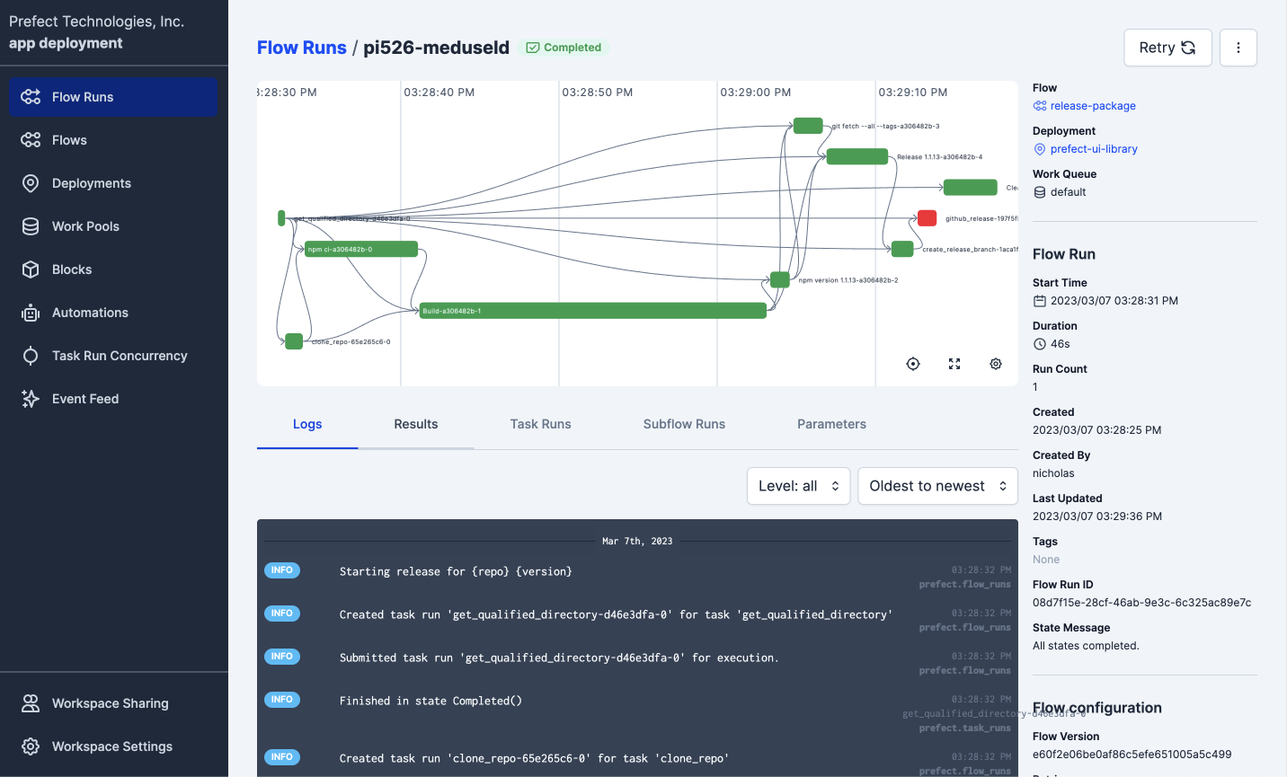Open the timeline graph settings gear

click(996, 364)
